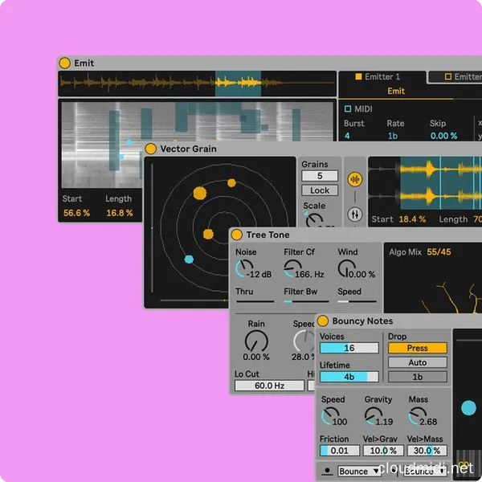Click the Gravity knob in Bouncy Notes

click(372, 417)
